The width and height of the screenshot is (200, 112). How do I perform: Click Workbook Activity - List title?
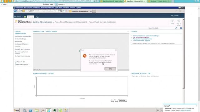141,73
